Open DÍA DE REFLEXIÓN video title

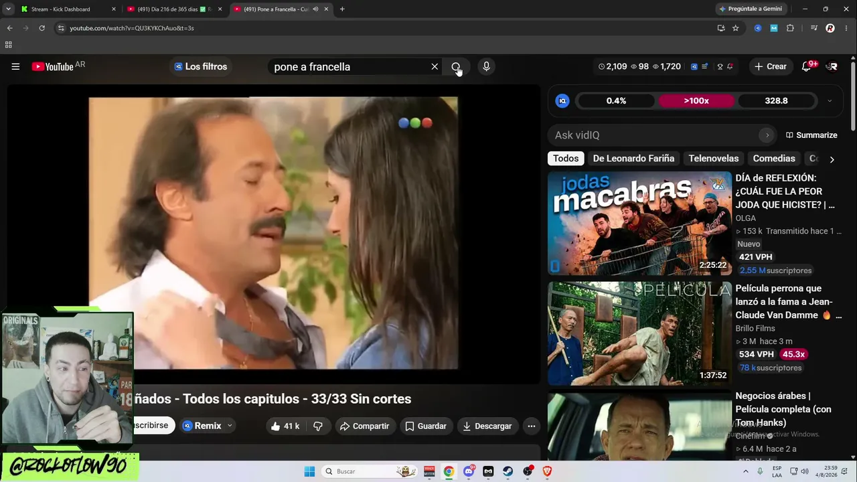pyautogui.click(x=785, y=191)
